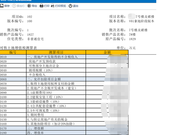
Task: Click the 可售部分土地出让金 cell
Action: point(56,66)
